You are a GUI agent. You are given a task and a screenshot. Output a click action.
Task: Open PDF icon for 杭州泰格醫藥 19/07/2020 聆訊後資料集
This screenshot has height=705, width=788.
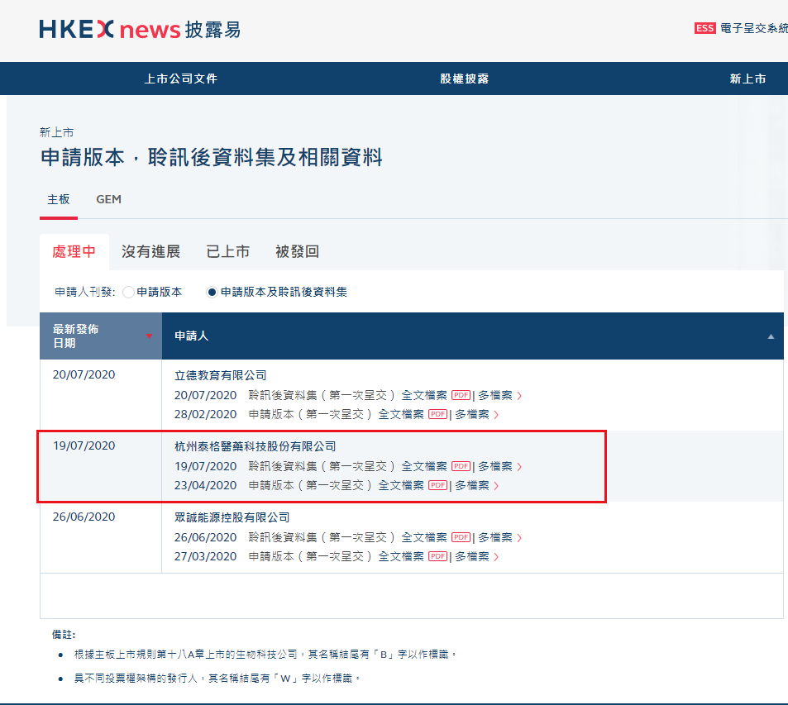point(461,466)
